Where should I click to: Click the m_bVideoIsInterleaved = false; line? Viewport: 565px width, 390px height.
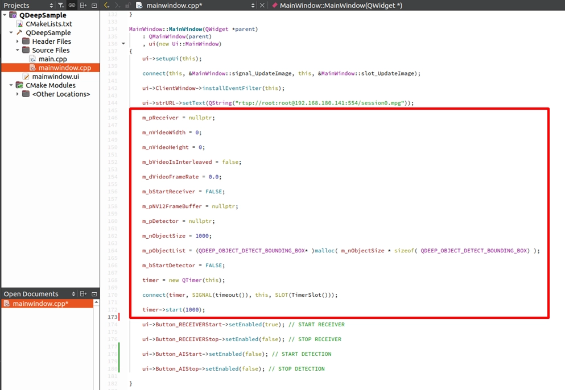coord(192,161)
